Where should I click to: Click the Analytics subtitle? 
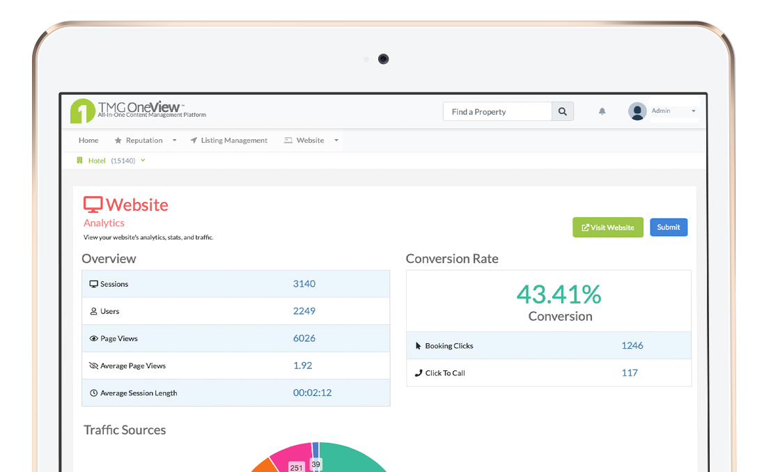click(x=104, y=223)
